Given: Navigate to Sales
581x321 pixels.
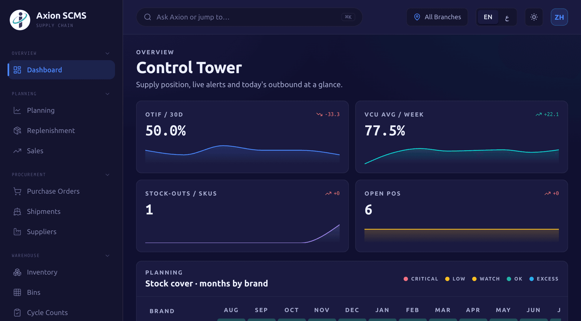Looking at the screenshot, I should [61, 151].
